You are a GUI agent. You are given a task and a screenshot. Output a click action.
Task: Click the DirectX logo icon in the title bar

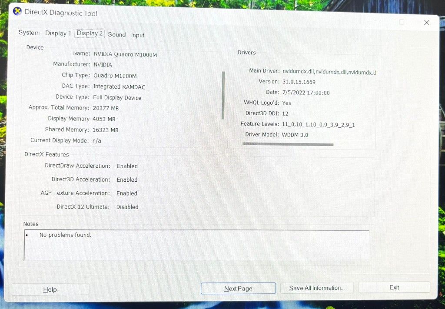(17, 11)
